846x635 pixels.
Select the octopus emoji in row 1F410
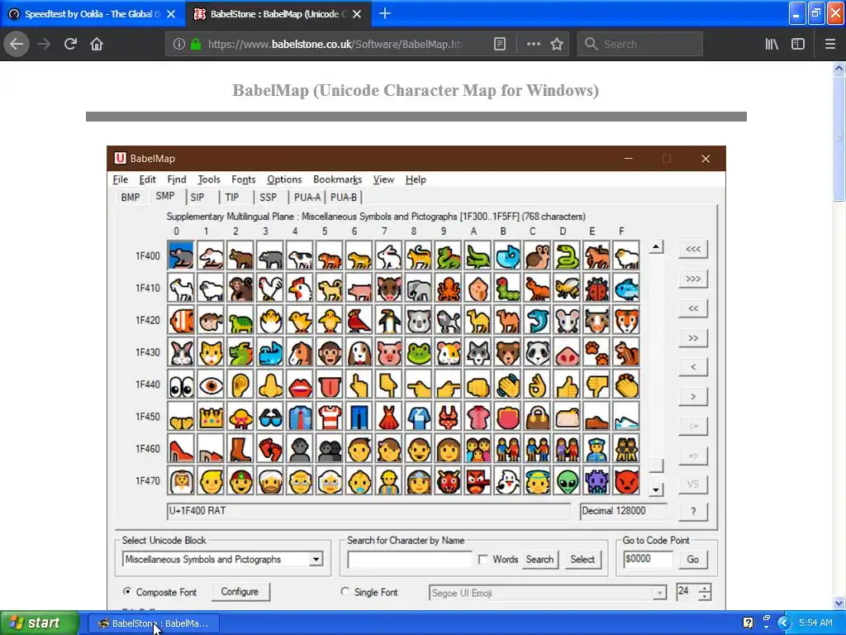coord(448,288)
